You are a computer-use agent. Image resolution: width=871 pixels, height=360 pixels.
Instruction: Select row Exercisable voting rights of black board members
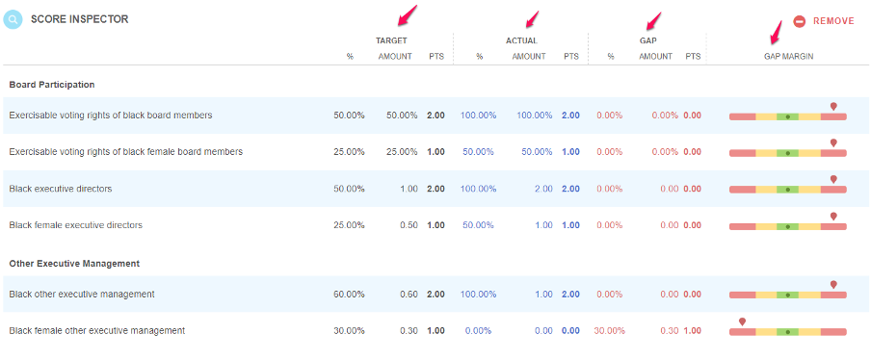(435, 116)
